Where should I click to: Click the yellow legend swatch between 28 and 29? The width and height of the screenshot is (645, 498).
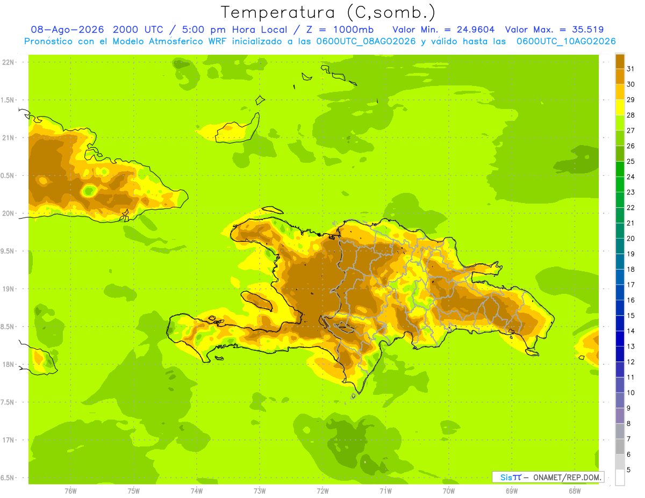tap(620, 107)
